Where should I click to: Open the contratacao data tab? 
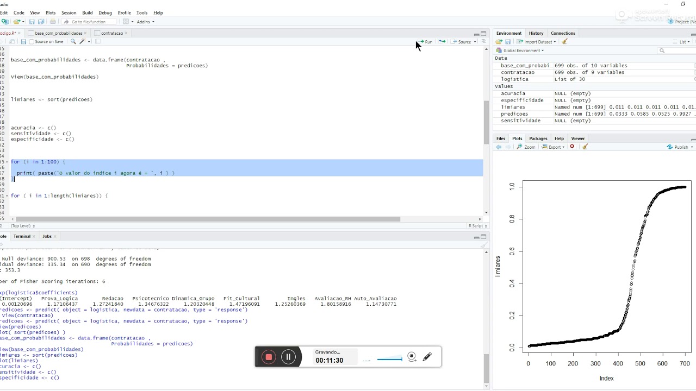[111, 33]
